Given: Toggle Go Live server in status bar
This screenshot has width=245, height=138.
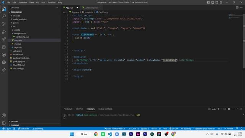Looking at the screenshot, I should (174, 128).
